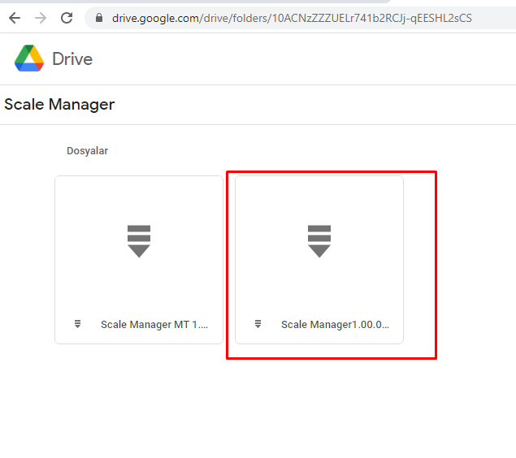
Task: Click the Scale Manager folder heading
Action: click(x=59, y=105)
